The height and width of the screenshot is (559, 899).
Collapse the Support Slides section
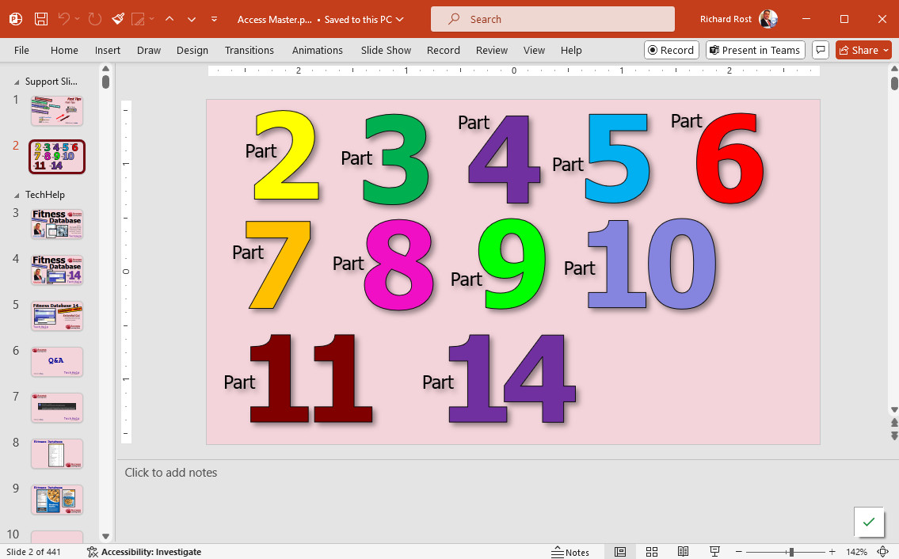[x=17, y=82]
